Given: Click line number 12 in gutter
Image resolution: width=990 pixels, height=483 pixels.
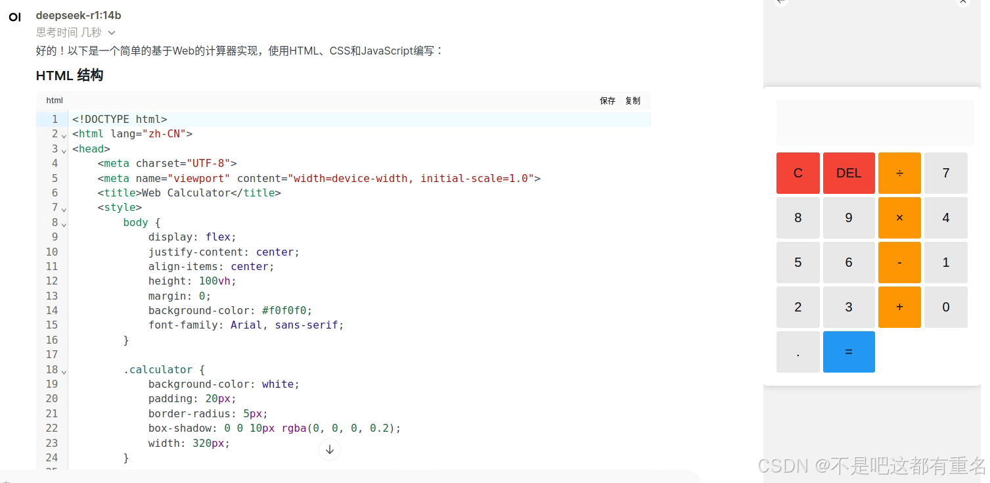Looking at the screenshot, I should point(52,281).
